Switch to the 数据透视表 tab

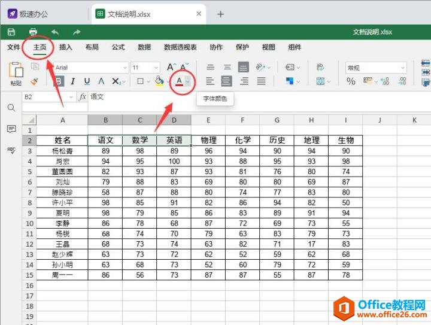(180, 47)
